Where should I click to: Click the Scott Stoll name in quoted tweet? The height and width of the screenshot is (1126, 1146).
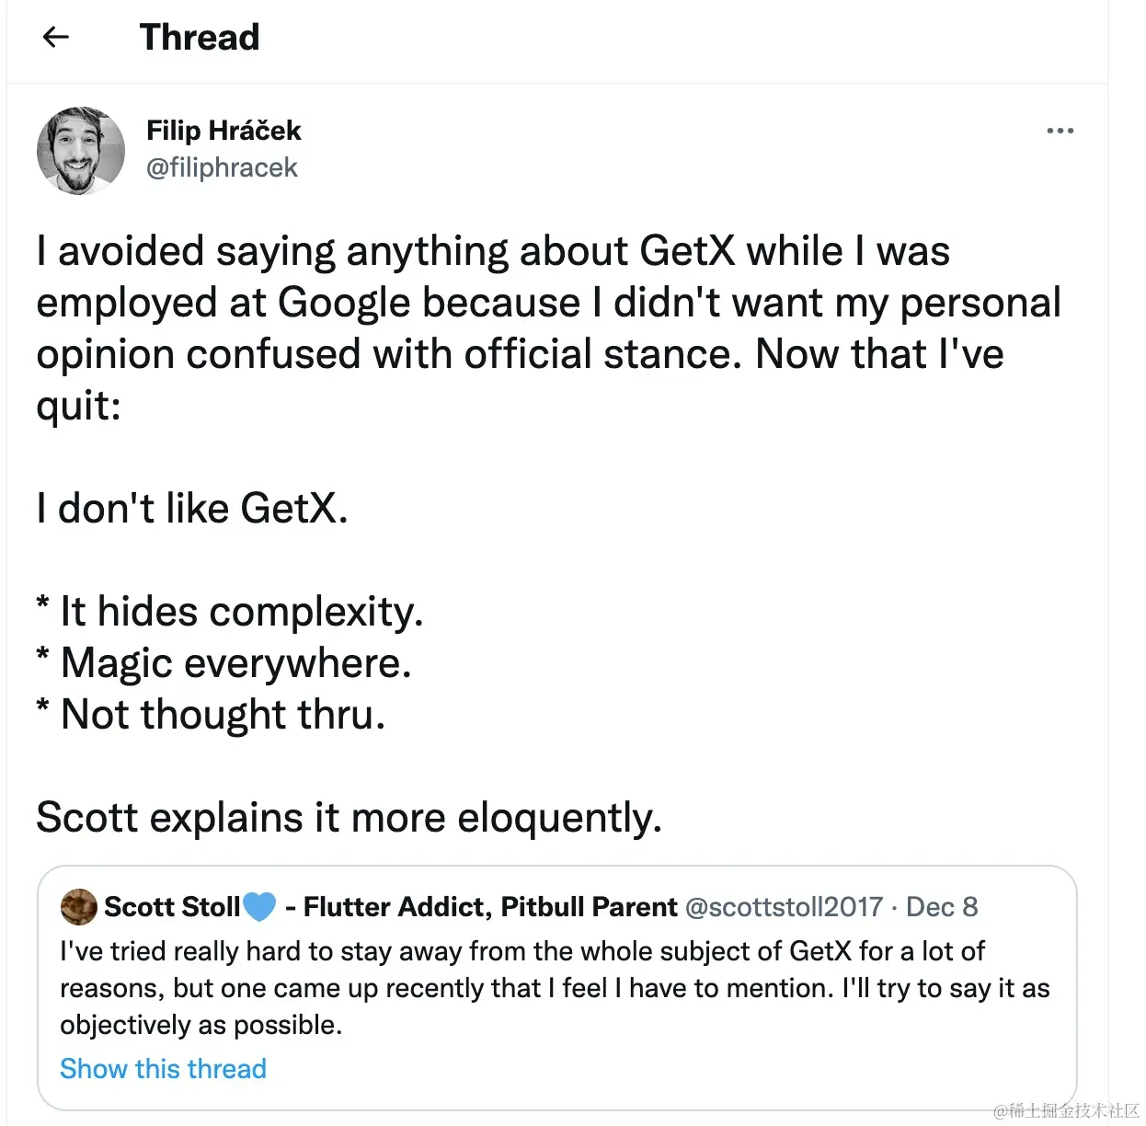click(171, 907)
